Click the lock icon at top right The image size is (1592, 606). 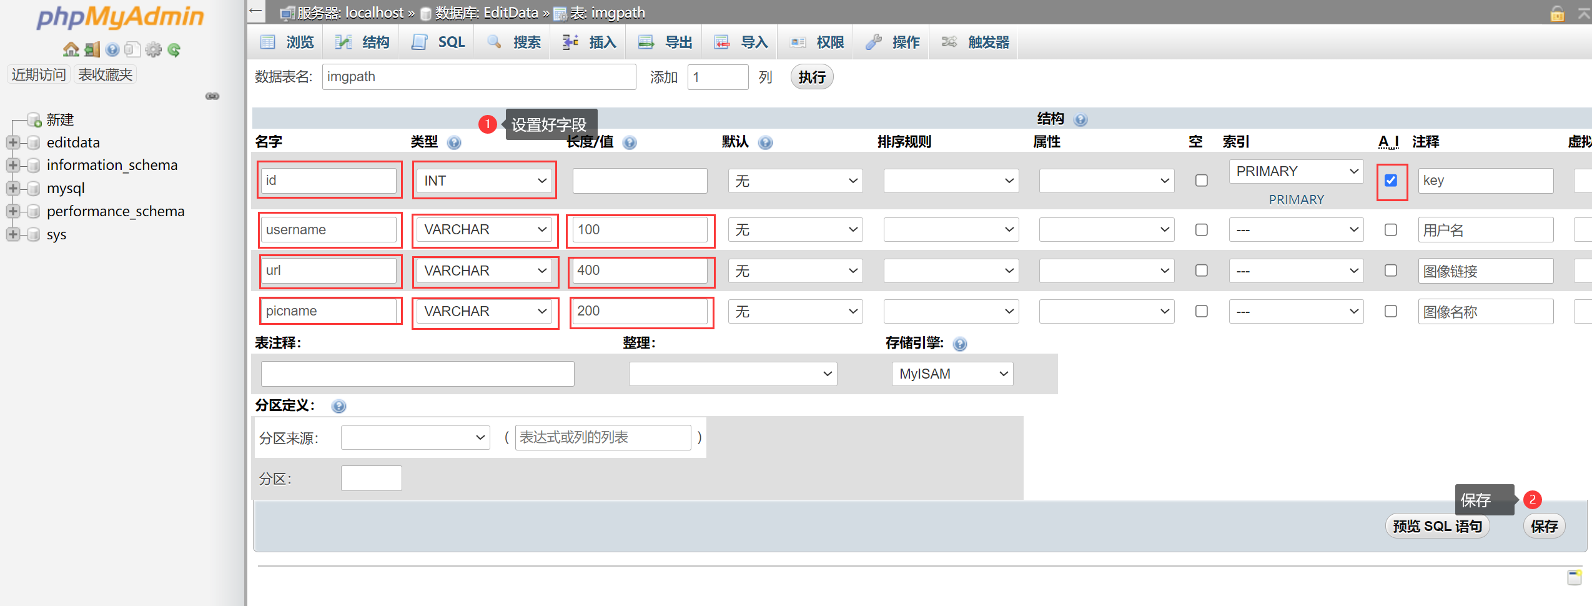pyautogui.click(x=1558, y=13)
